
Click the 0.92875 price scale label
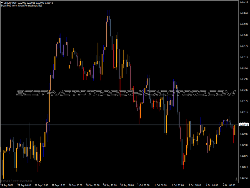click(244, 156)
